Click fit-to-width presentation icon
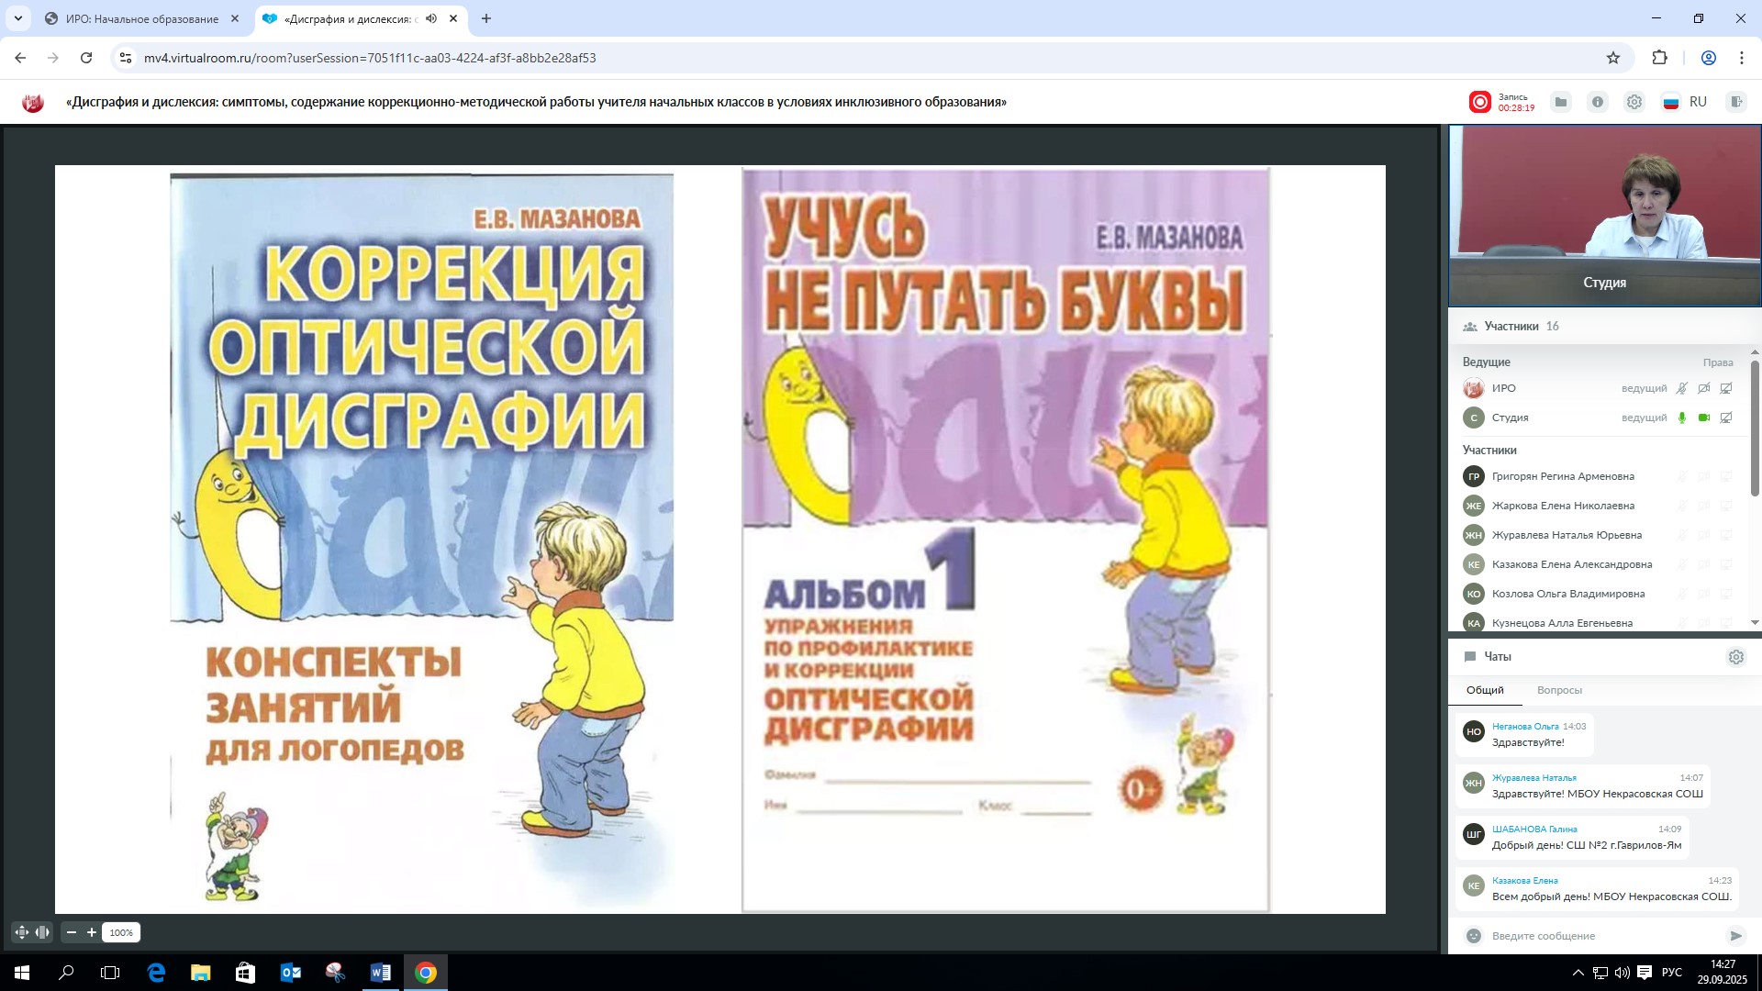Viewport: 1762px width, 991px height. point(42,932)
